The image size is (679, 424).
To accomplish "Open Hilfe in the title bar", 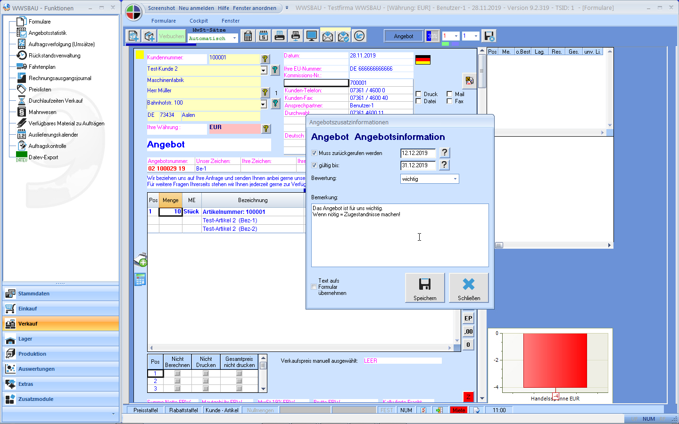I will click(224, 8).
